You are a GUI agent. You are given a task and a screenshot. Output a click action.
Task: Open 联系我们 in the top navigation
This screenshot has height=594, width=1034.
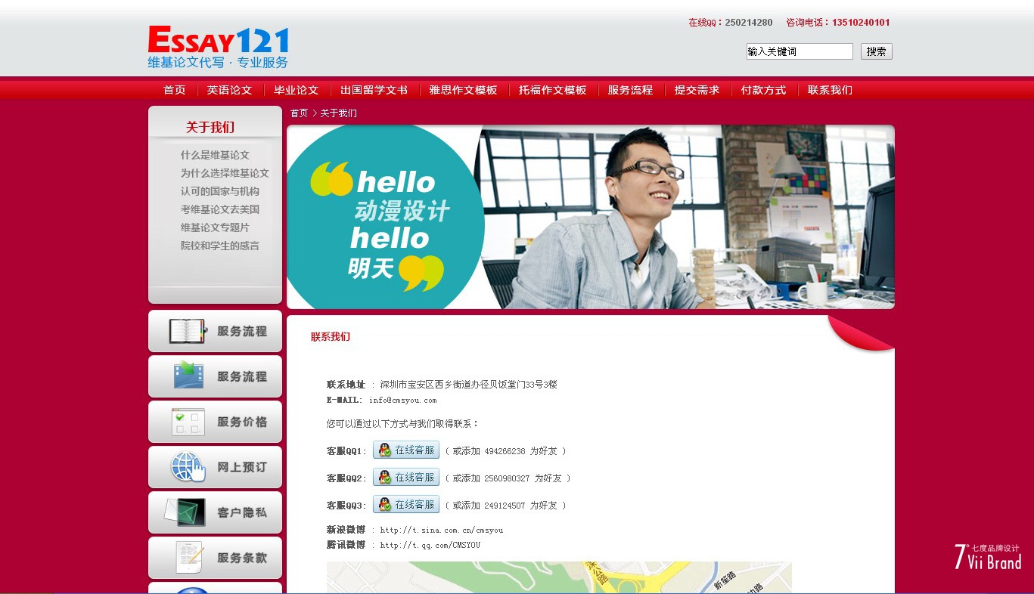click(x=830, y=90)
